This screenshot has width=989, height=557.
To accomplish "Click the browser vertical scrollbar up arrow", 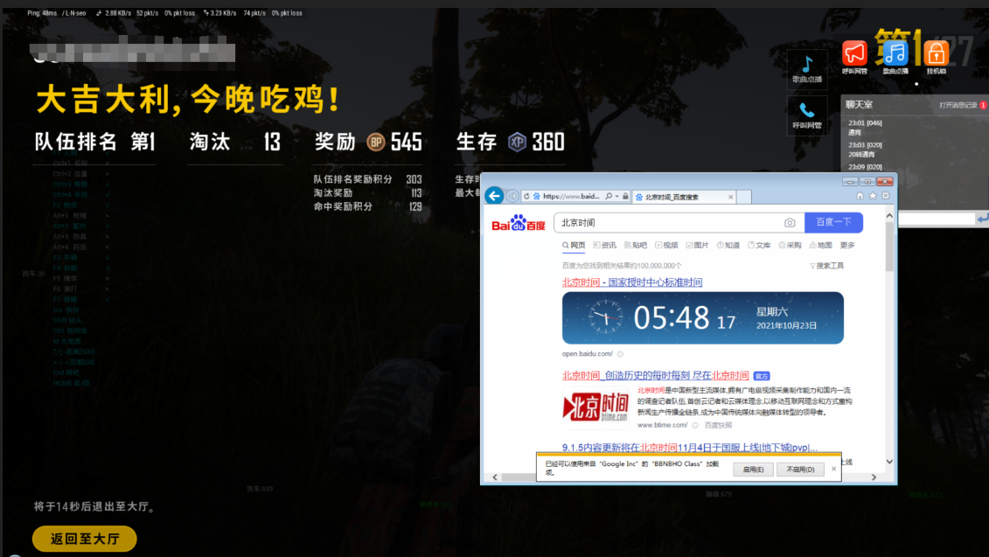I will click(889, 216).
